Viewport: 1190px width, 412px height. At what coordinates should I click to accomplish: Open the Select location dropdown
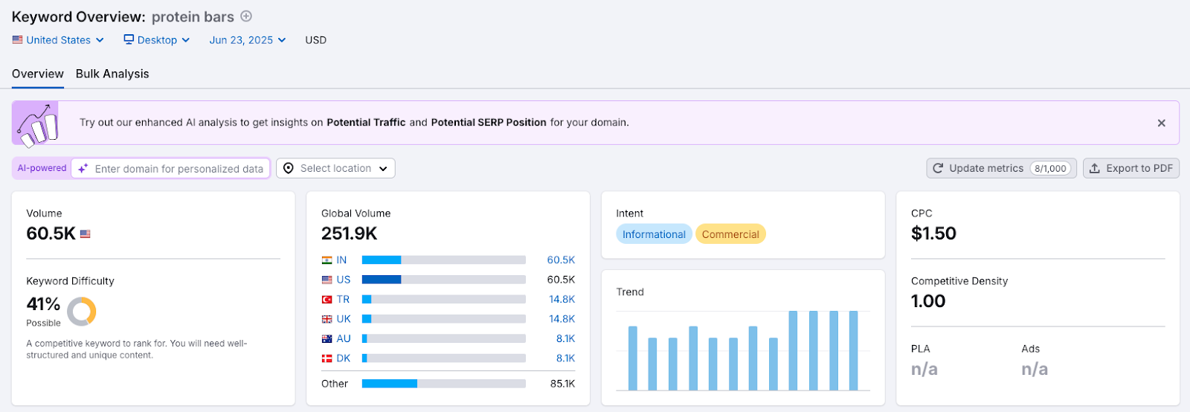(x=335, y=169)
